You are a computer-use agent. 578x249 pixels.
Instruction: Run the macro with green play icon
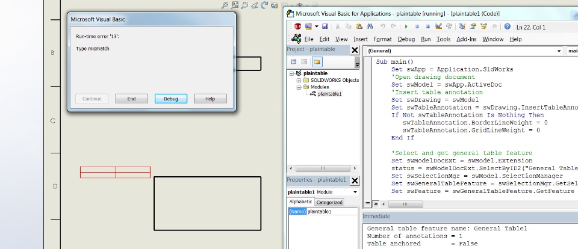[406, 26]
